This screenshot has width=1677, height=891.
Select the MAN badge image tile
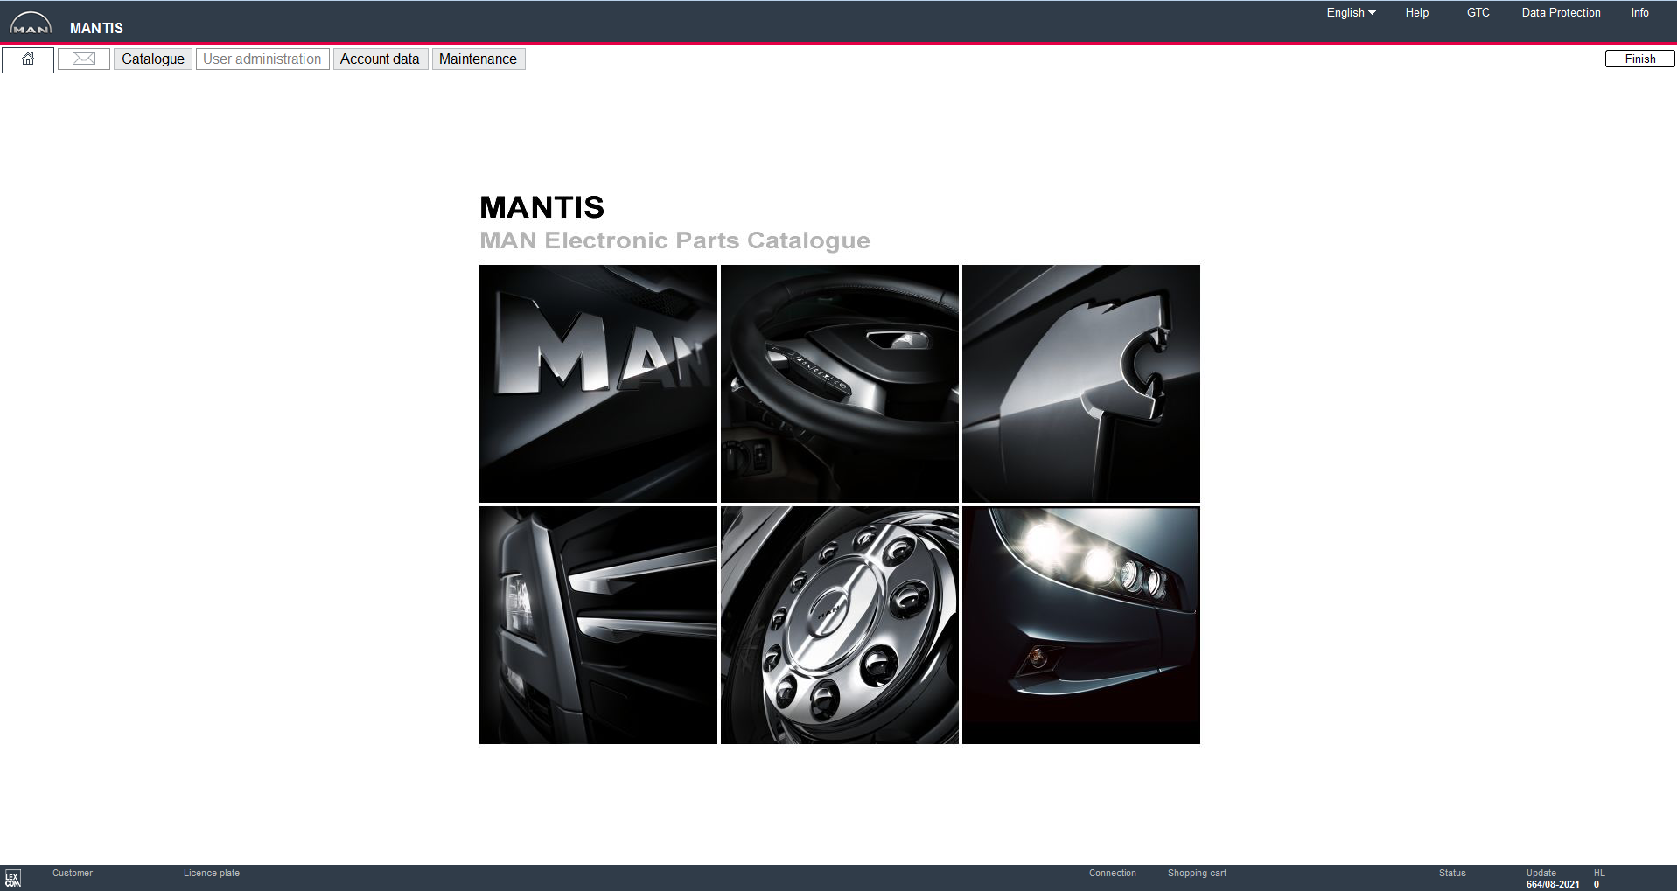[x=597, y=383]
